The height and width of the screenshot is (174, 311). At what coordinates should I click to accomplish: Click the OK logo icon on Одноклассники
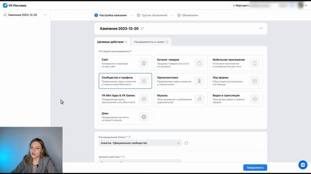(199, 81)
